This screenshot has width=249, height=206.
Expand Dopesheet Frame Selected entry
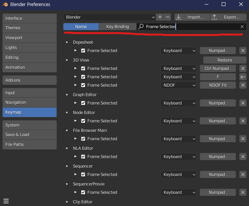(x=76, y=51)
